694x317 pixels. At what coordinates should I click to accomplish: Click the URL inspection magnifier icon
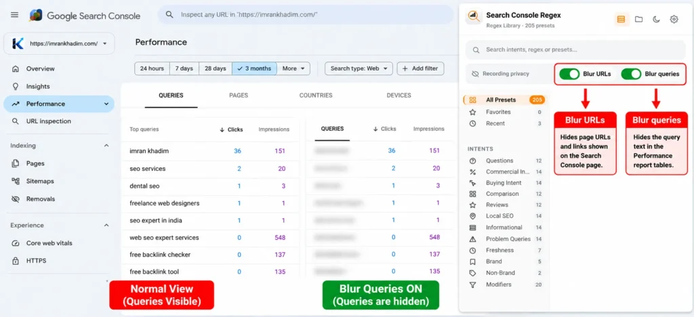pos(16,121)
